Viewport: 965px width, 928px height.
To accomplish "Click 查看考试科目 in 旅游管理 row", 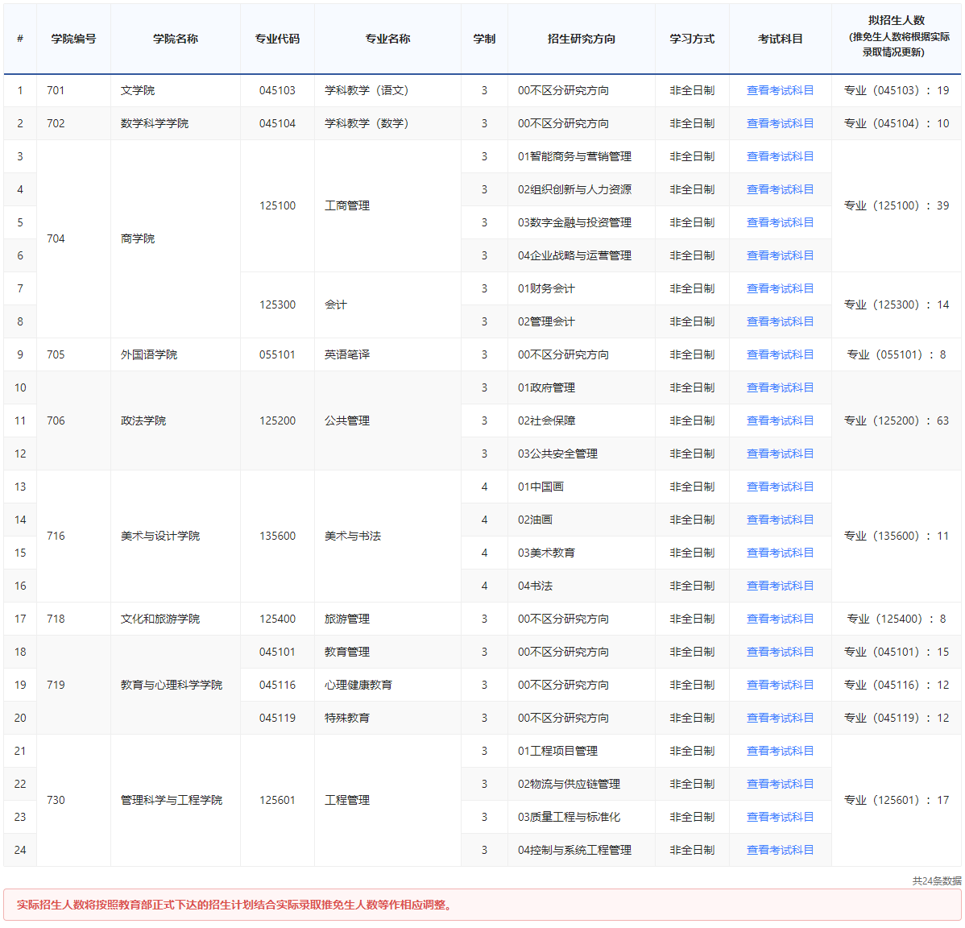I will 780,619.
